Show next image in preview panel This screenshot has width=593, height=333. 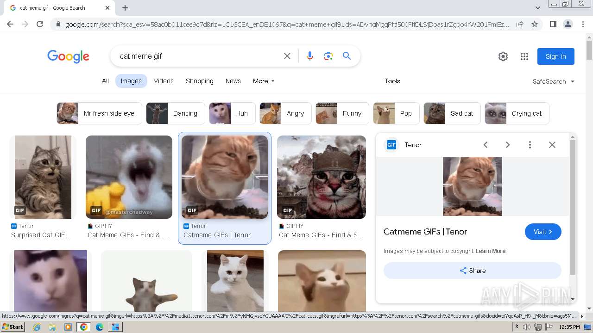tap(508, 145)
